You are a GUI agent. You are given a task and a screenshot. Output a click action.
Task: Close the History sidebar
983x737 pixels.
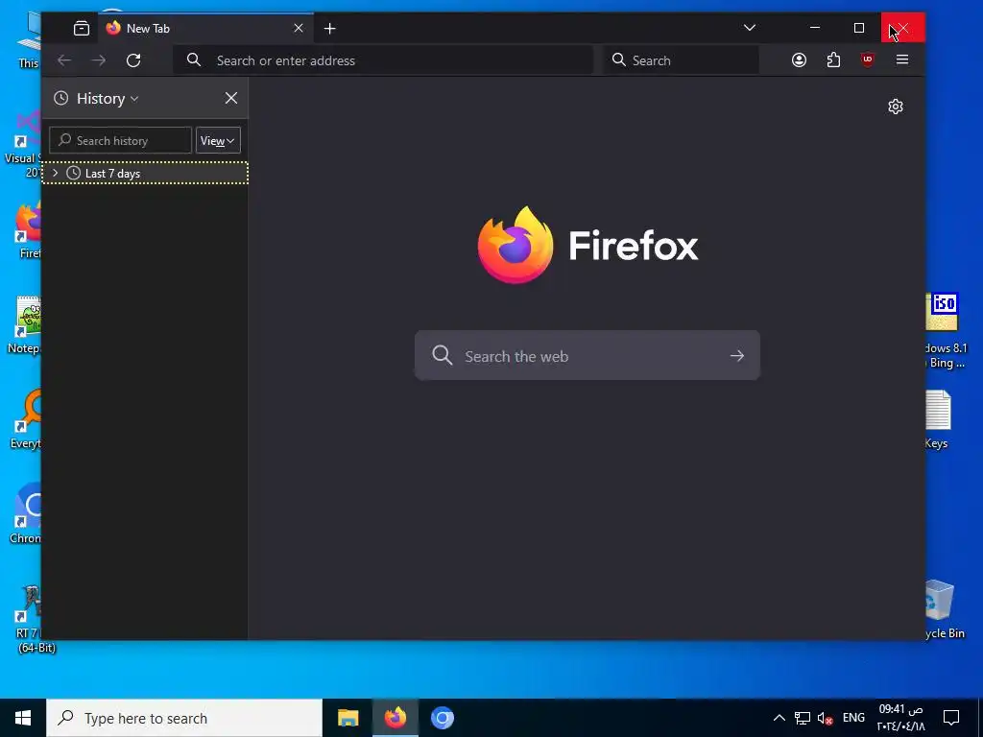(231, 98)
